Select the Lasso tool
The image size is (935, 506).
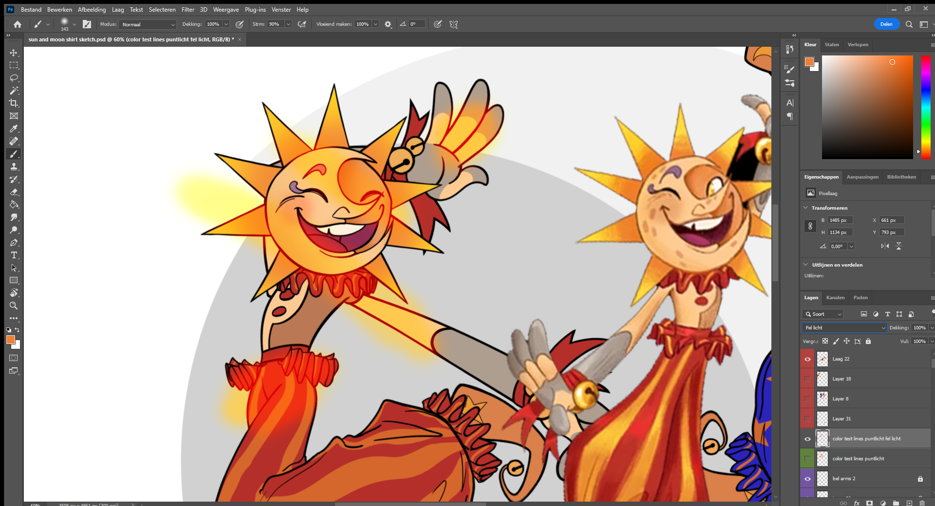(x=14, y=78)
